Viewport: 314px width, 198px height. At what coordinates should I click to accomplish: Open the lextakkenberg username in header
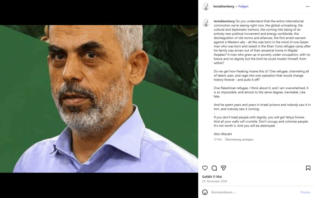tap(224, 6)
